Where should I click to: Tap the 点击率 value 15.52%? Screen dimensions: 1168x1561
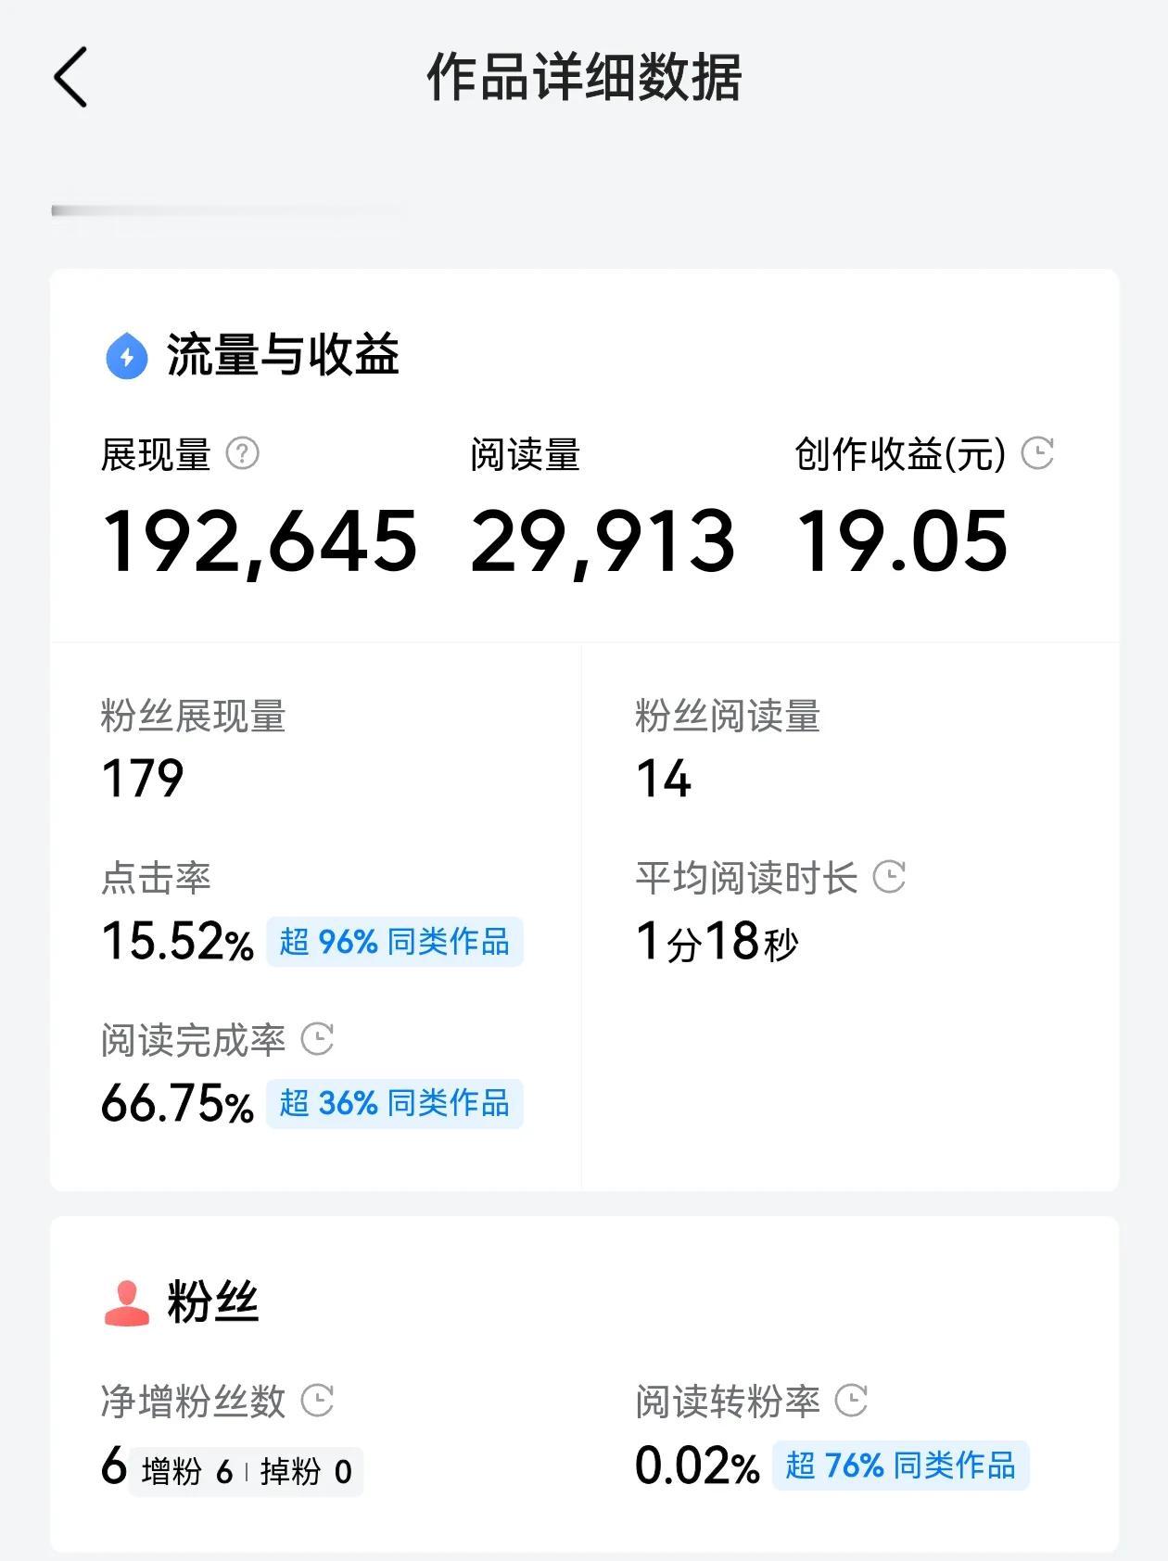tap(178, 941)
